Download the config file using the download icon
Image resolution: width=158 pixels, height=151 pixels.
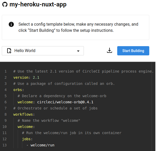pyautogui.click(x=110, y=51)
